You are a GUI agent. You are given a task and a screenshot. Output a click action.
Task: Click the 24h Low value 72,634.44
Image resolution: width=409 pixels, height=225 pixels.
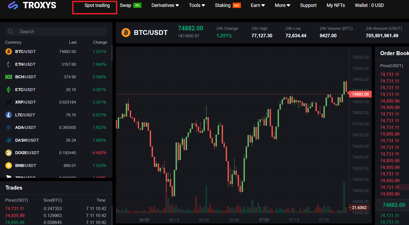296,36
